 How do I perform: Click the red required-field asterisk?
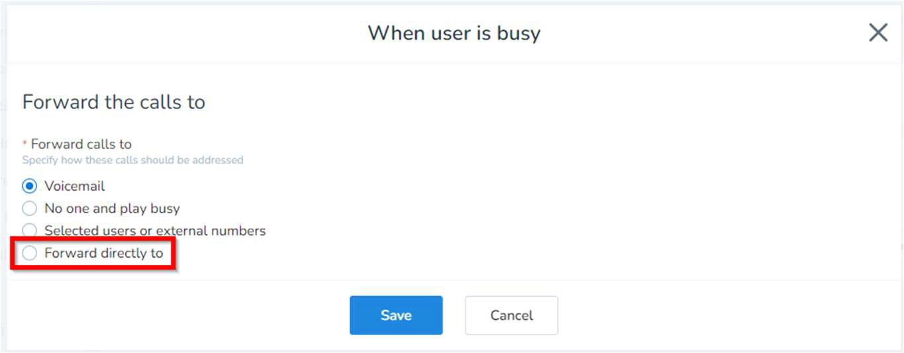(25, 144)
